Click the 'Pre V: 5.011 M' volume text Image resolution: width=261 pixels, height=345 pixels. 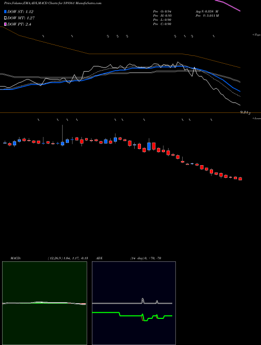207,16
